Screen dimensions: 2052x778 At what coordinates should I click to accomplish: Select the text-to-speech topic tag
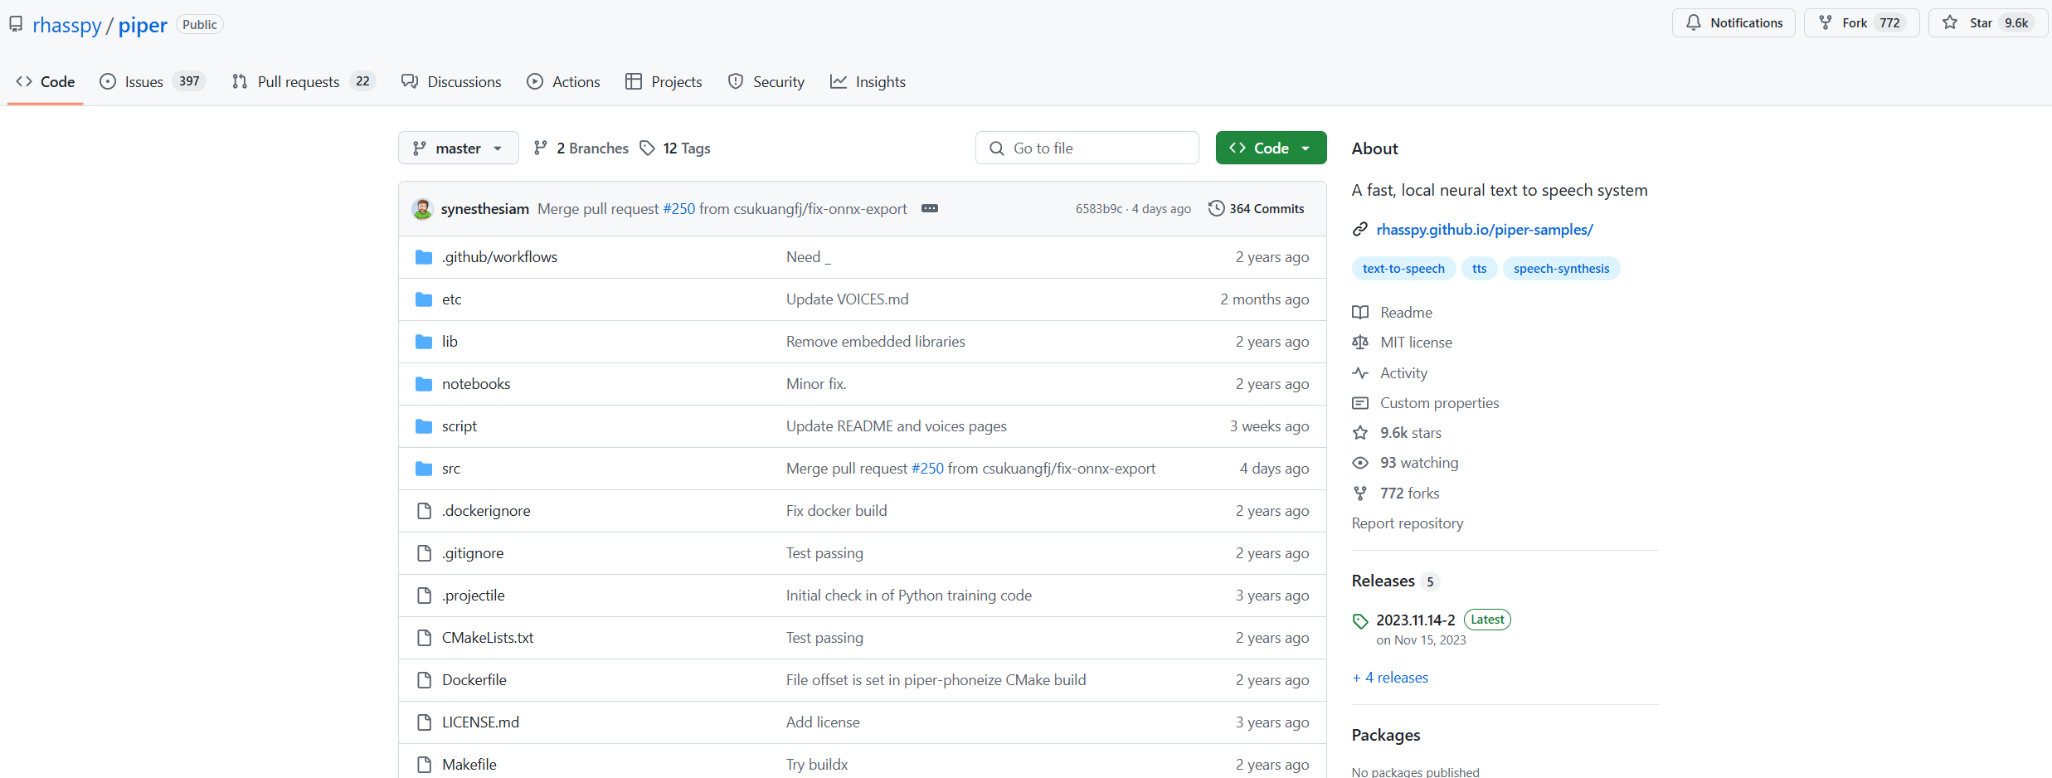point(1403,269)
